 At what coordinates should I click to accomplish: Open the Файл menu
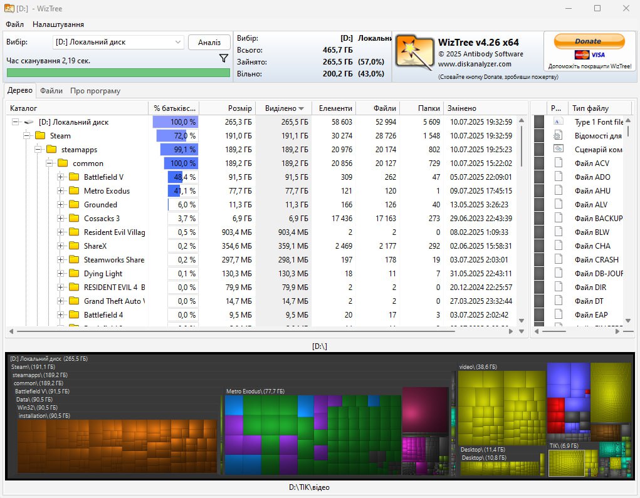[x=14, y=24]
